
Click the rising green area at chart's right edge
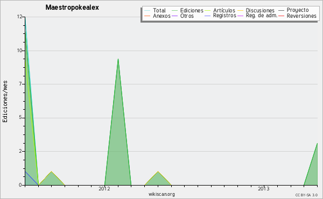(313, 172)
